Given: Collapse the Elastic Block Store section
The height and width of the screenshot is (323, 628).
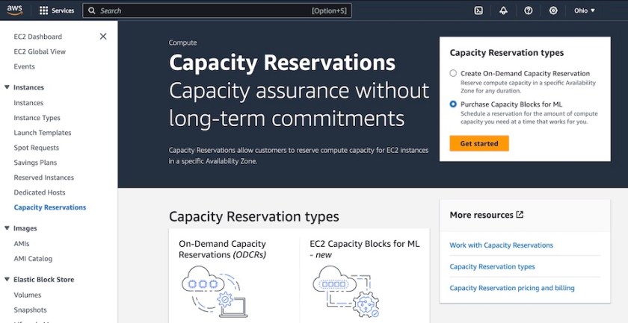Looking at the screenshot, I should 7,280.
